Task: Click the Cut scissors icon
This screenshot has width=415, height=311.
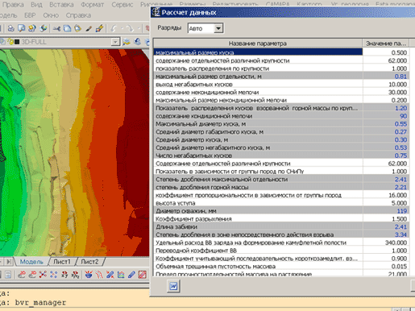Action: point(56,28)
